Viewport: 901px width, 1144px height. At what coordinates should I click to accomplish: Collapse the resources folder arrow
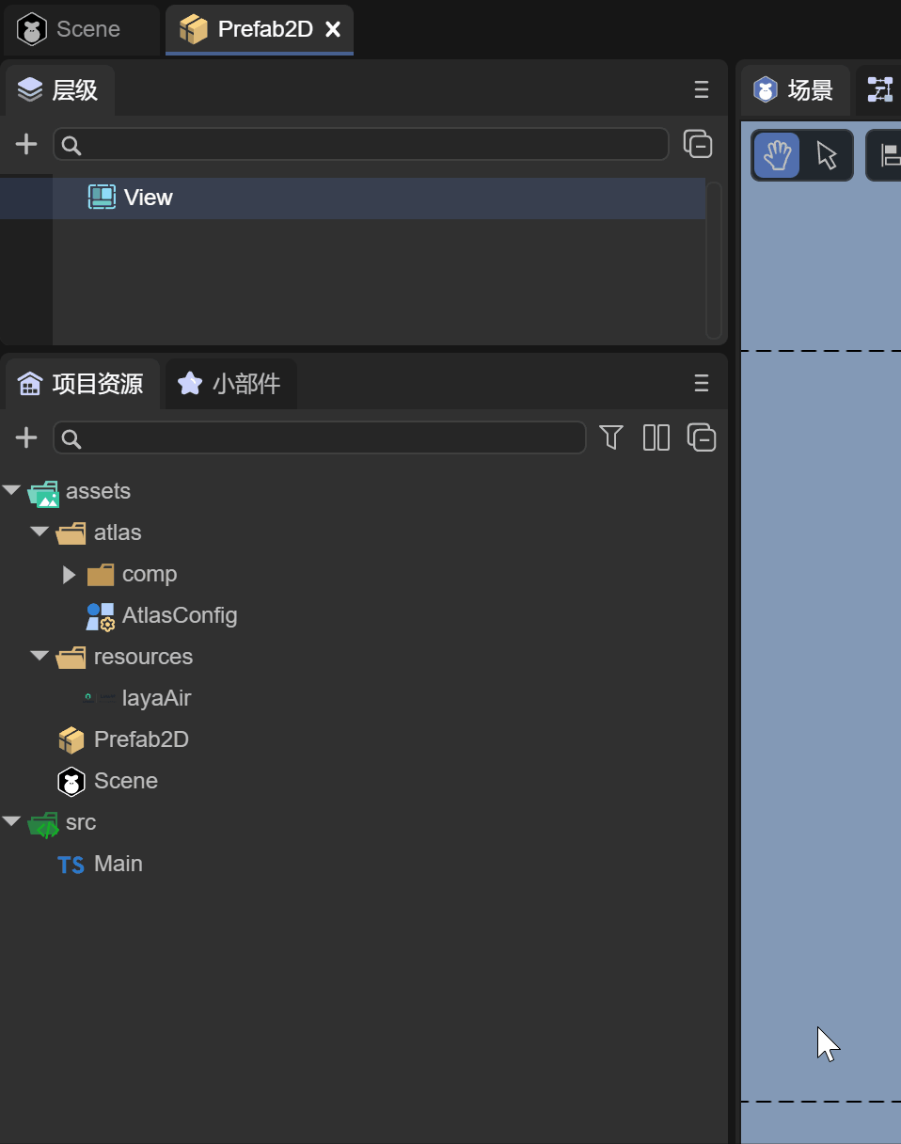coord(40,656)
